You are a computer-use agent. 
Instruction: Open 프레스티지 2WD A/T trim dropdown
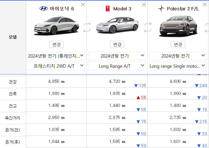tap(56, 66)
